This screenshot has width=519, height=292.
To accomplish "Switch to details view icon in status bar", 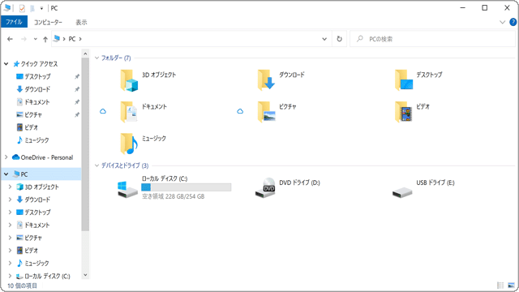I will click(x=500, y=285).
